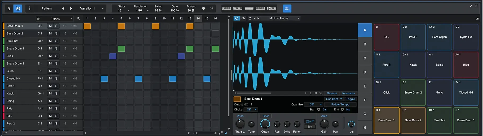Open the Minimal House preset file icon
The height and width of the screenshot is (136, 483).
pyautogui.click(x=250, y=18)
